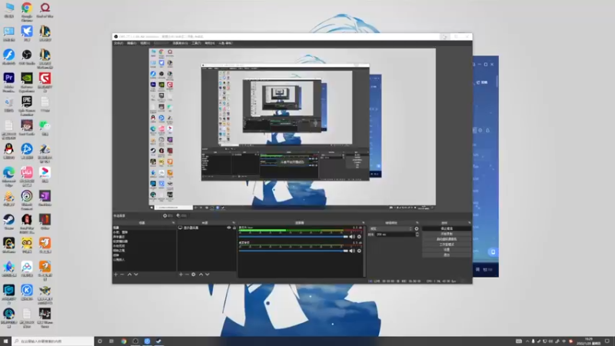Viewport: 615px width, 346px height.
Task: Open source properties gear in Sources panel
Action: point(194,274)
